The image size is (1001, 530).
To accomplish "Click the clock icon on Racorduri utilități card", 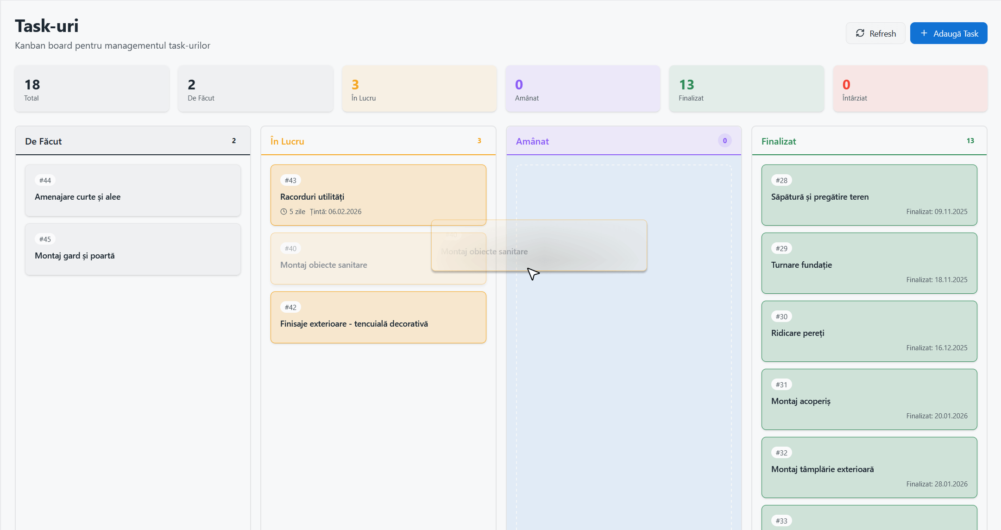I will [x=283, y=211].
